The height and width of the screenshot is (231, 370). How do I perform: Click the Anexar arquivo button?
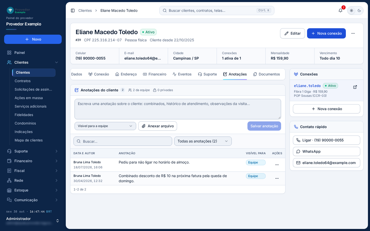point(158,126)
